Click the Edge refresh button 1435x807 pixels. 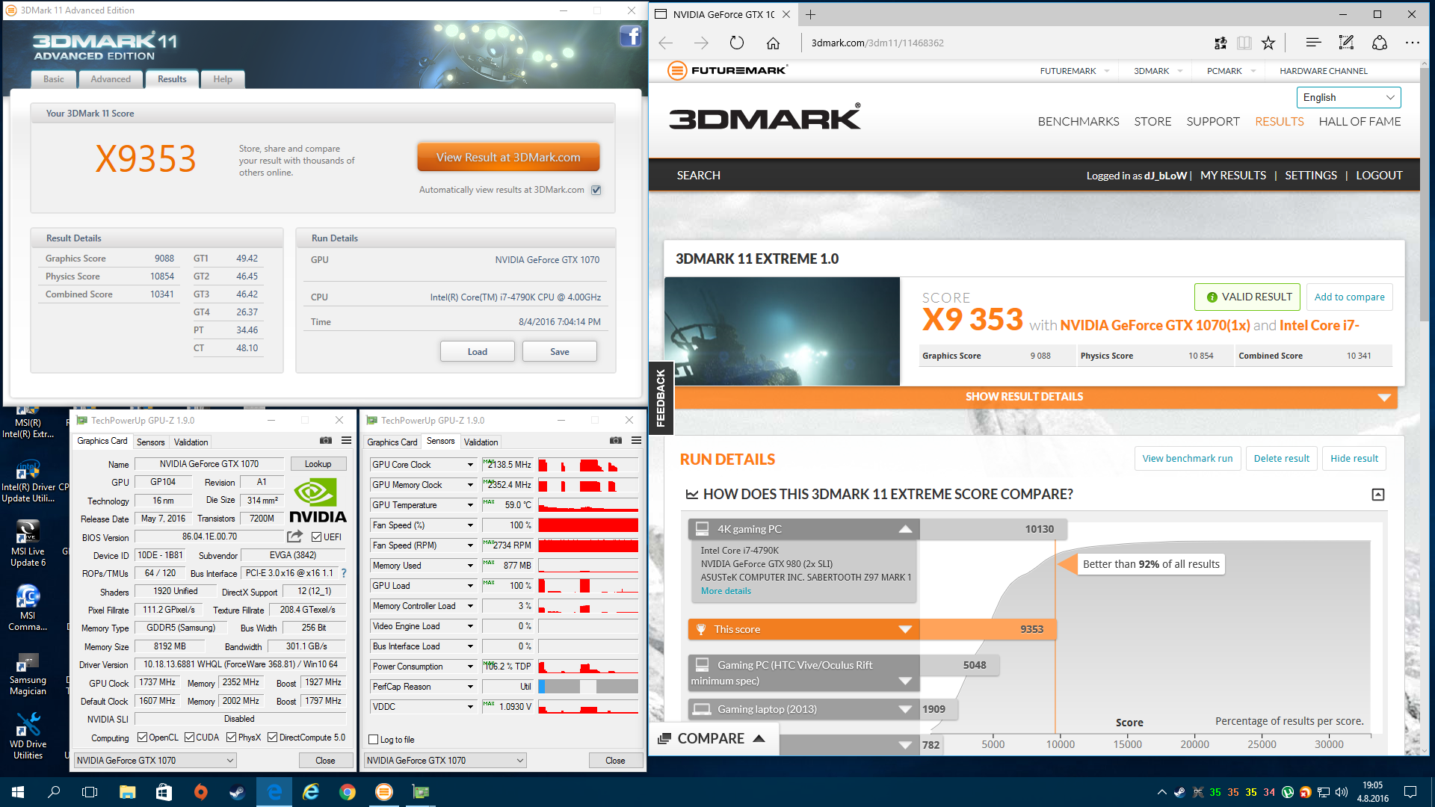click(x=737, y=43)
